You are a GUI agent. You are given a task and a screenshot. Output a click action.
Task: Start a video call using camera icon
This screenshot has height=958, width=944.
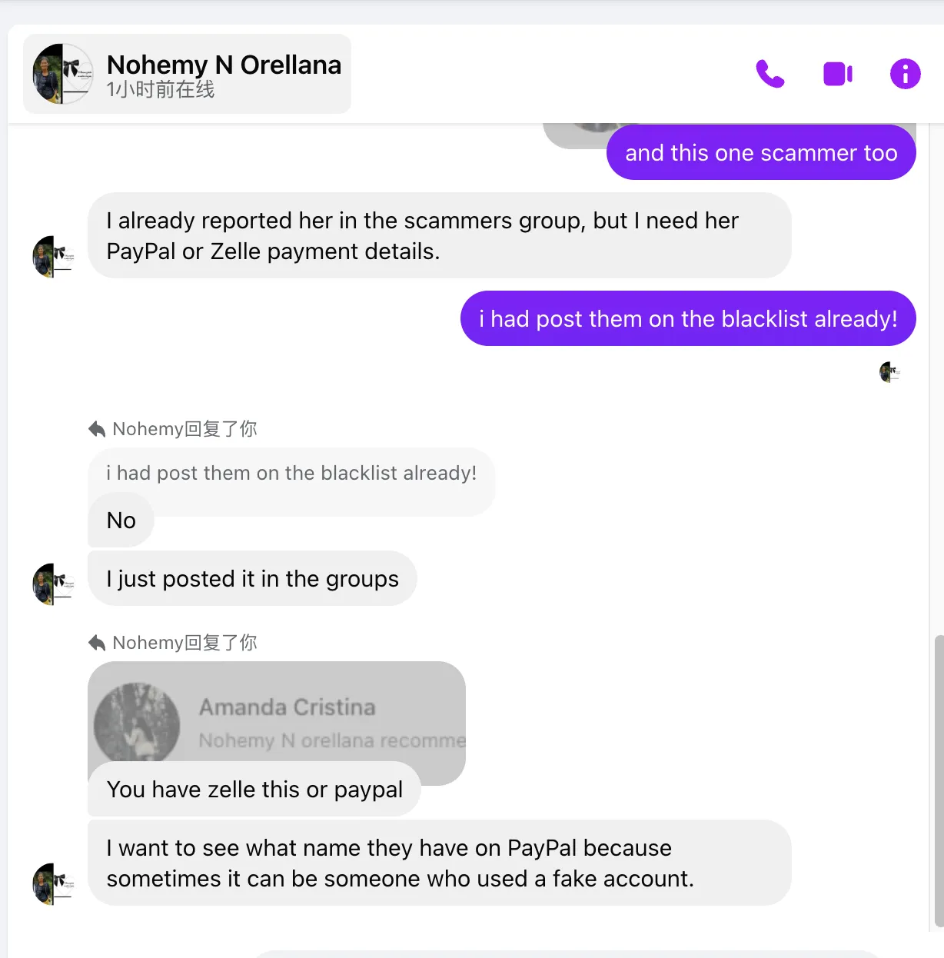(x=838, y=74)
